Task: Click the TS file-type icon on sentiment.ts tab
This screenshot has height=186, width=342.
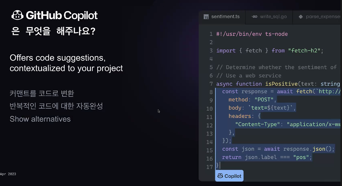Action: [x=206, y=17]
